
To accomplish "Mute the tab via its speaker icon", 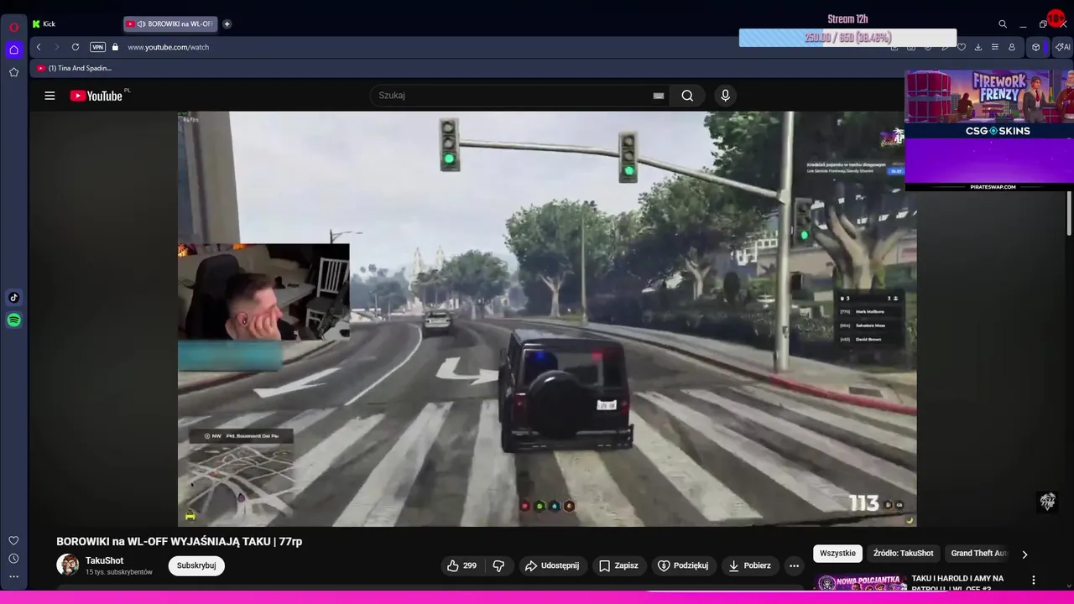I will point(141,23).
